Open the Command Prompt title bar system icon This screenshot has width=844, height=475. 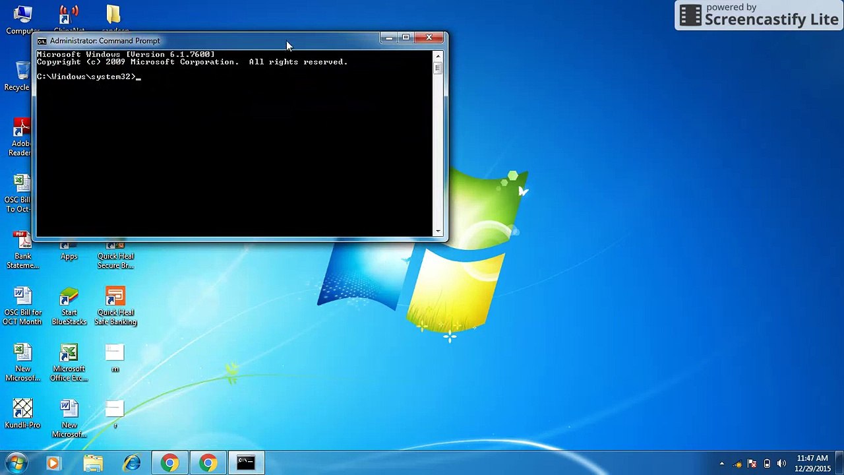pyautogui.click(x=42, y=41)
